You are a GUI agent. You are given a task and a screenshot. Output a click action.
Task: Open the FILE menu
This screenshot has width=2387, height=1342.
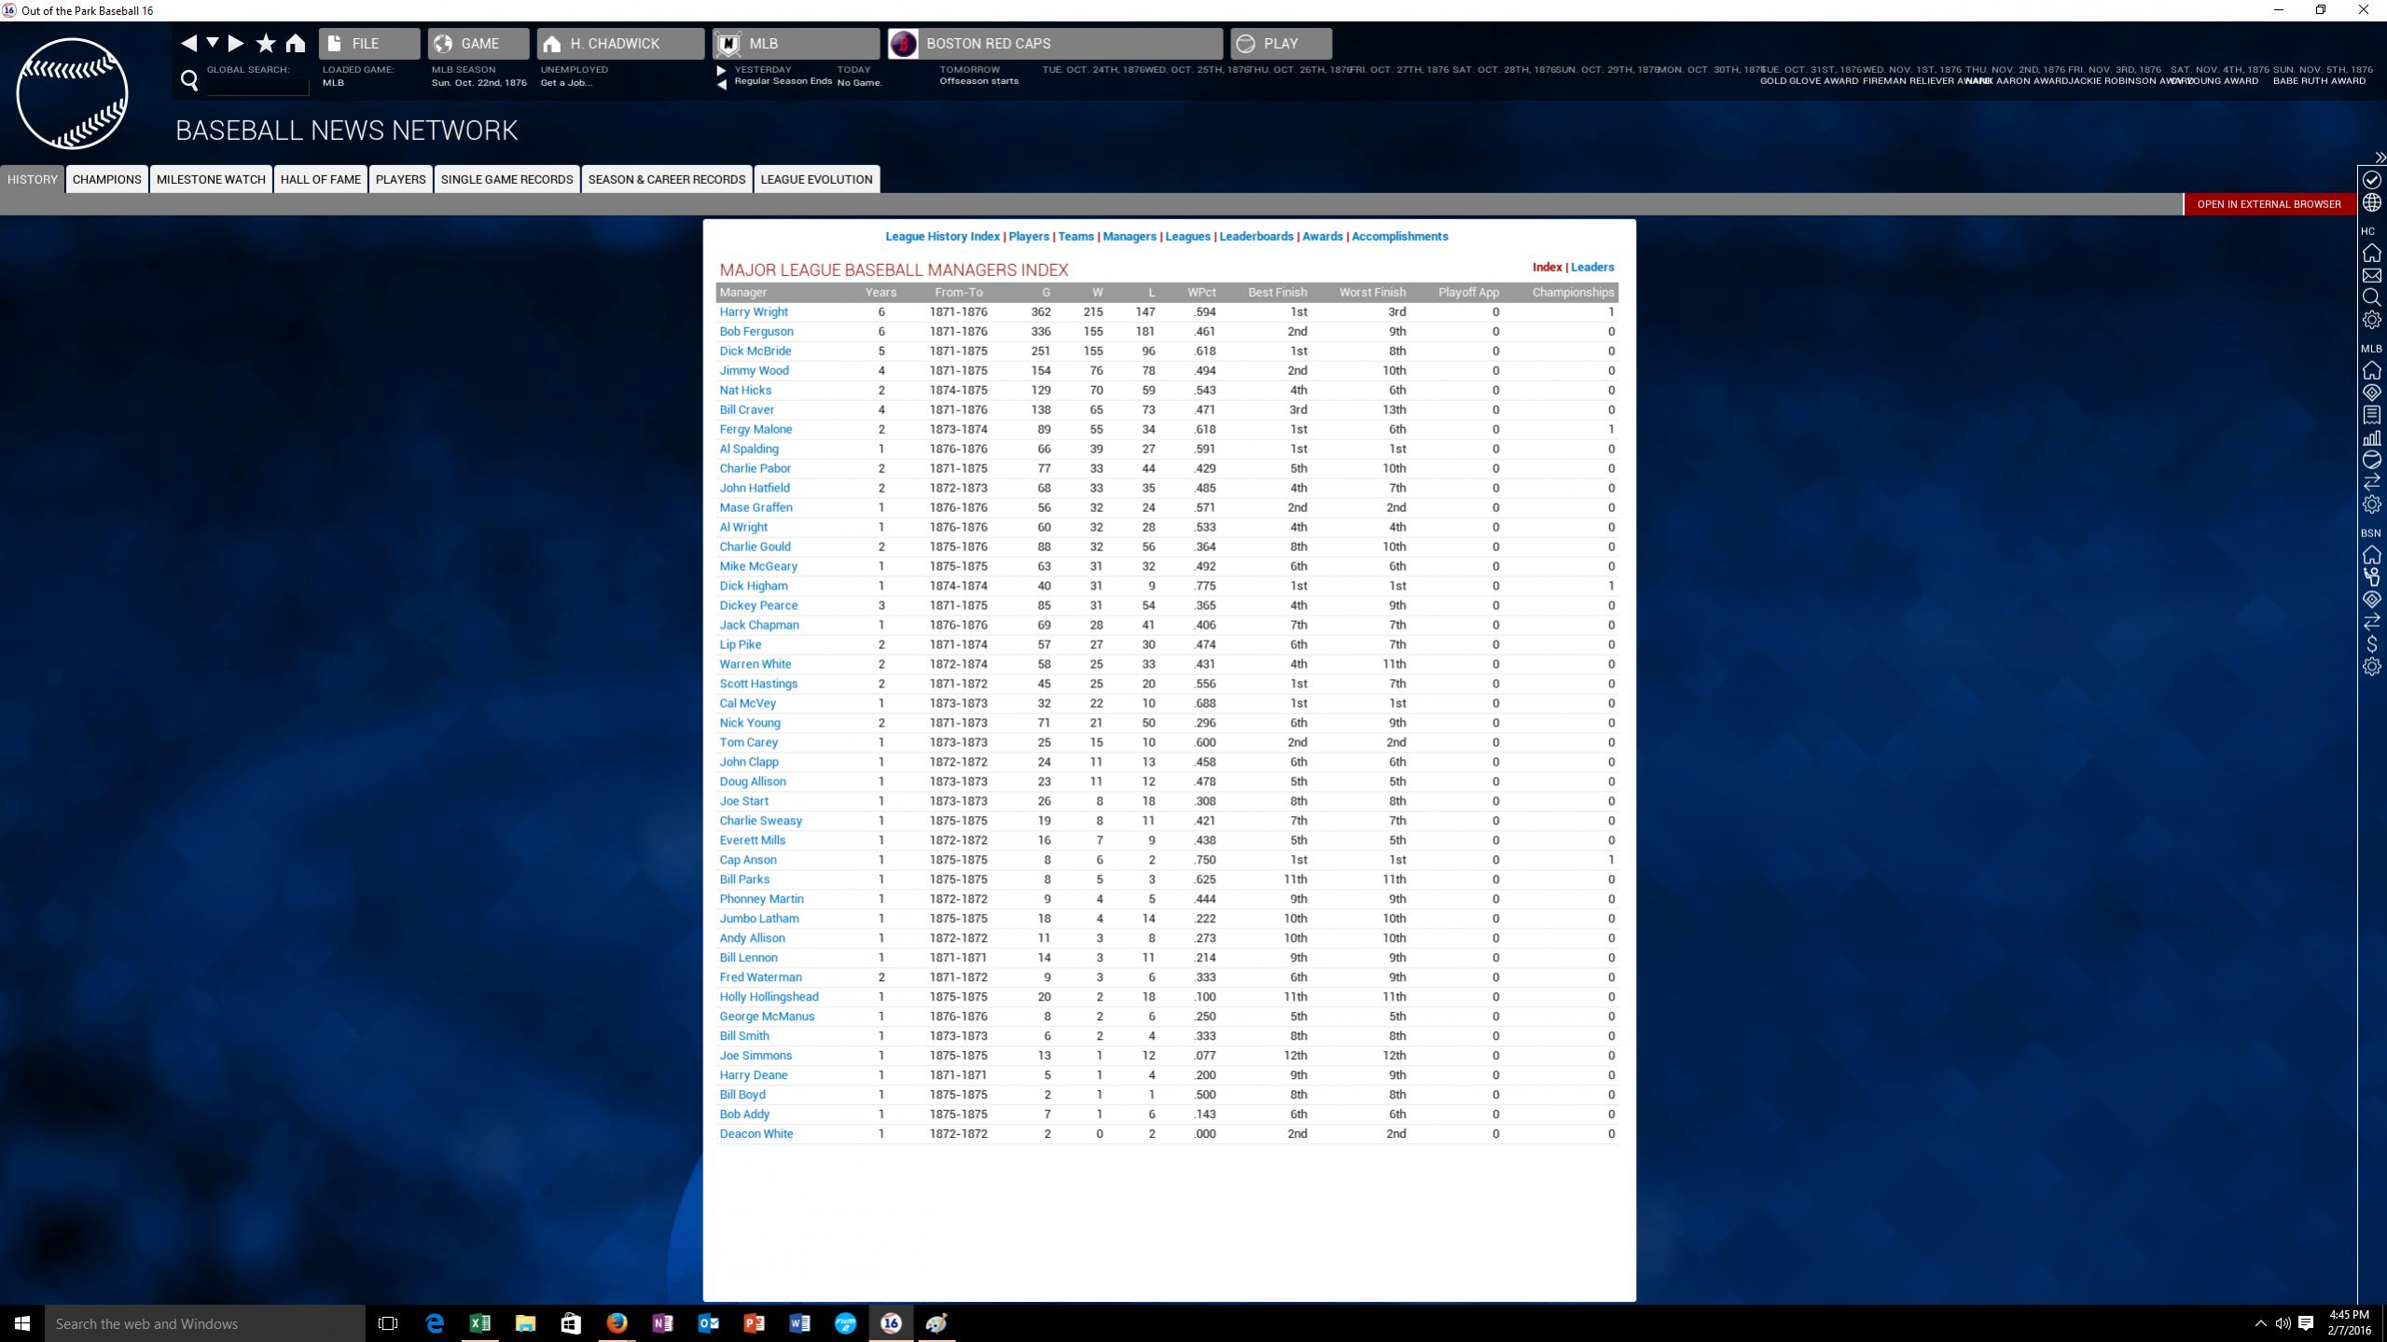click(368, 44)
